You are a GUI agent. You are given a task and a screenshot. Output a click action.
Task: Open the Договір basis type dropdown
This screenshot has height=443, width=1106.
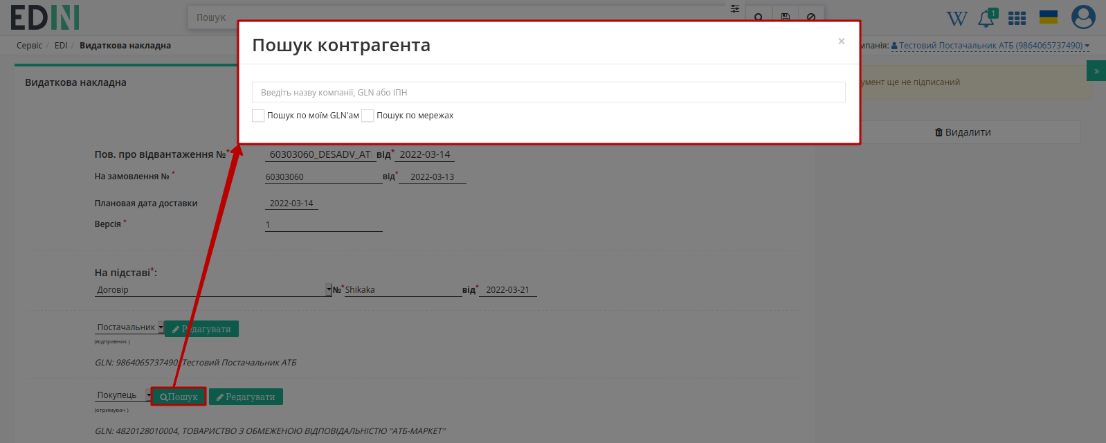click(x=214, y=290)
